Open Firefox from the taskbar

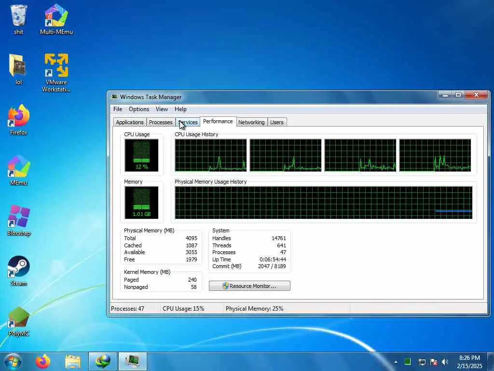pyautogui.click(x=43, y=361)
